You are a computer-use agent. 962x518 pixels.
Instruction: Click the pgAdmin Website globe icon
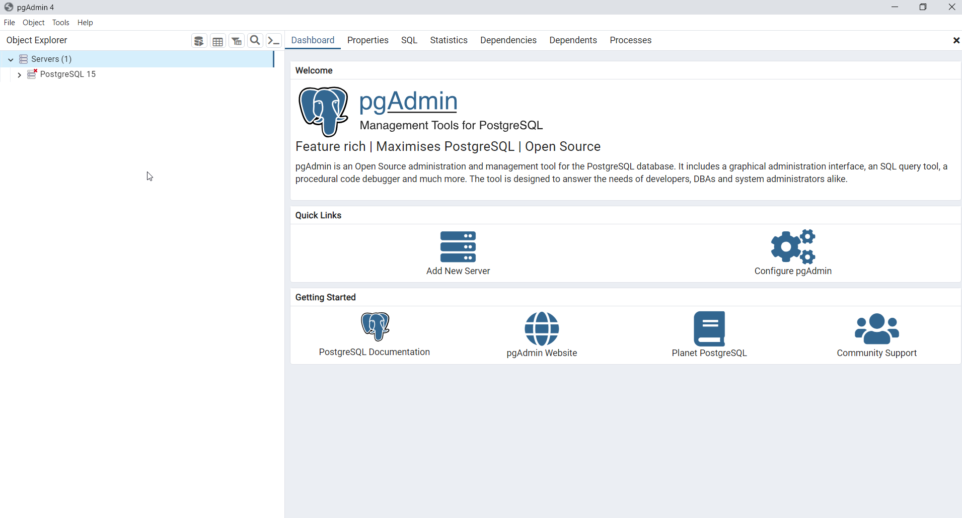click(542, 328)
